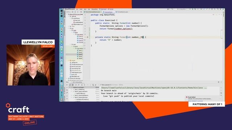Open the Project panel gear options
This screenshot has width=232, height=130.
(x=81, y=12)
